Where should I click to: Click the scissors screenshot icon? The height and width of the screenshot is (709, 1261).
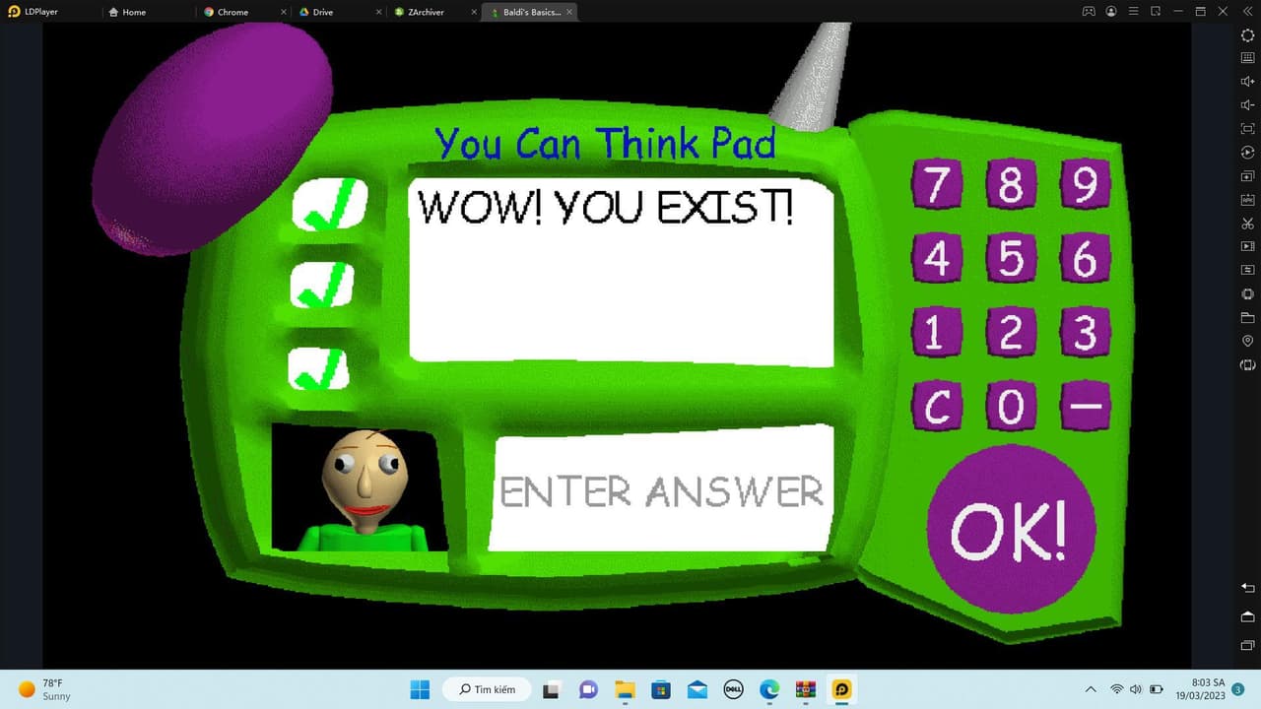(1247, 224)
